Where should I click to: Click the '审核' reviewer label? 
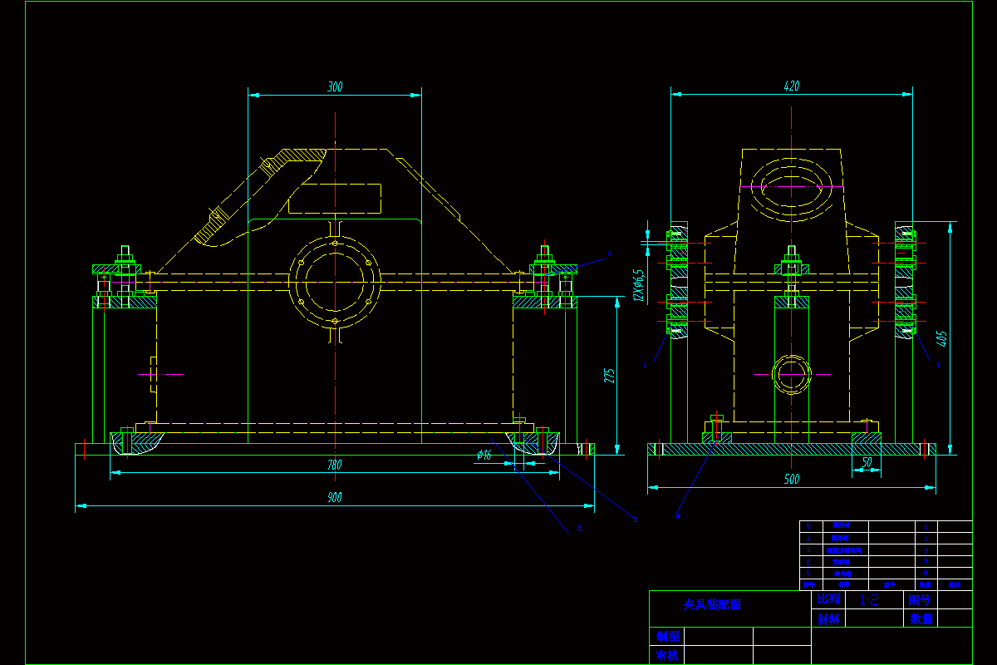(668, 655)
